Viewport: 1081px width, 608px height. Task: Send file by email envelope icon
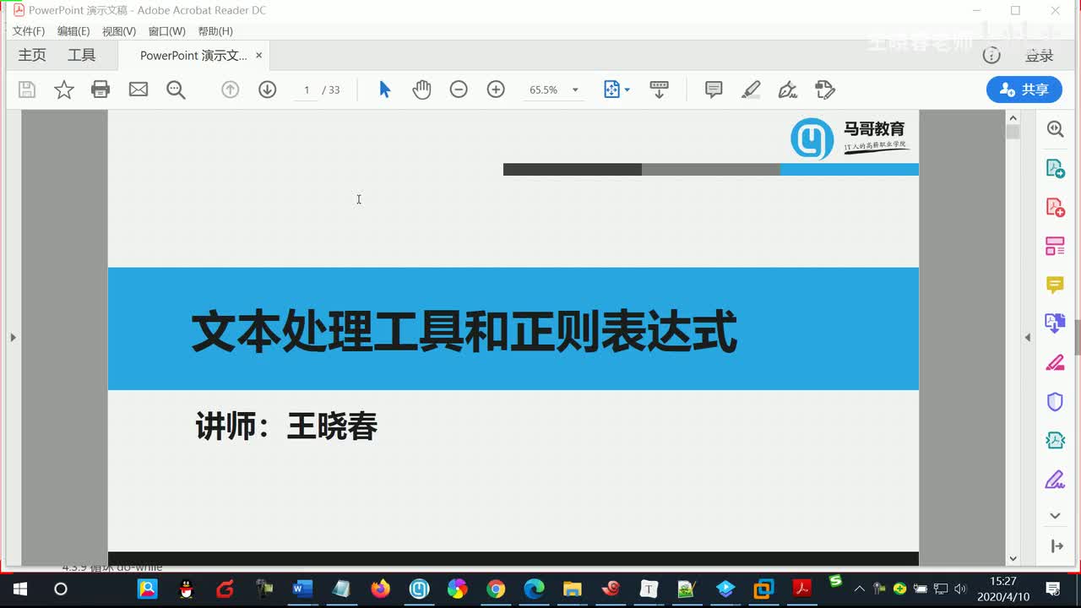click(139, 90)
